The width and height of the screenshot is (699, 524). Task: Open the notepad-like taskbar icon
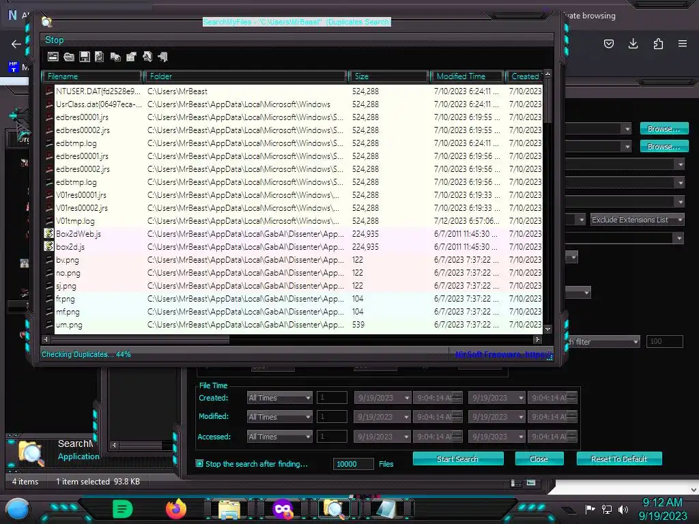point(386,509)
